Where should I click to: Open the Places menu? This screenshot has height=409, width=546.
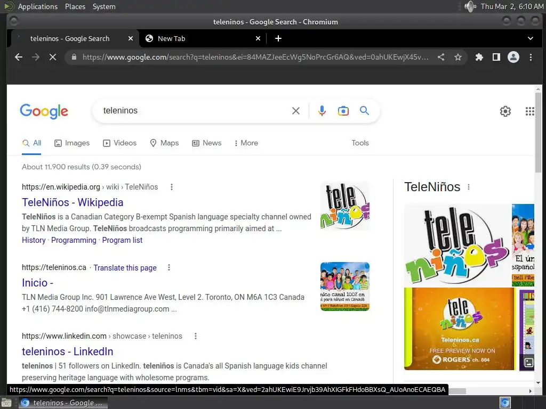75,6
